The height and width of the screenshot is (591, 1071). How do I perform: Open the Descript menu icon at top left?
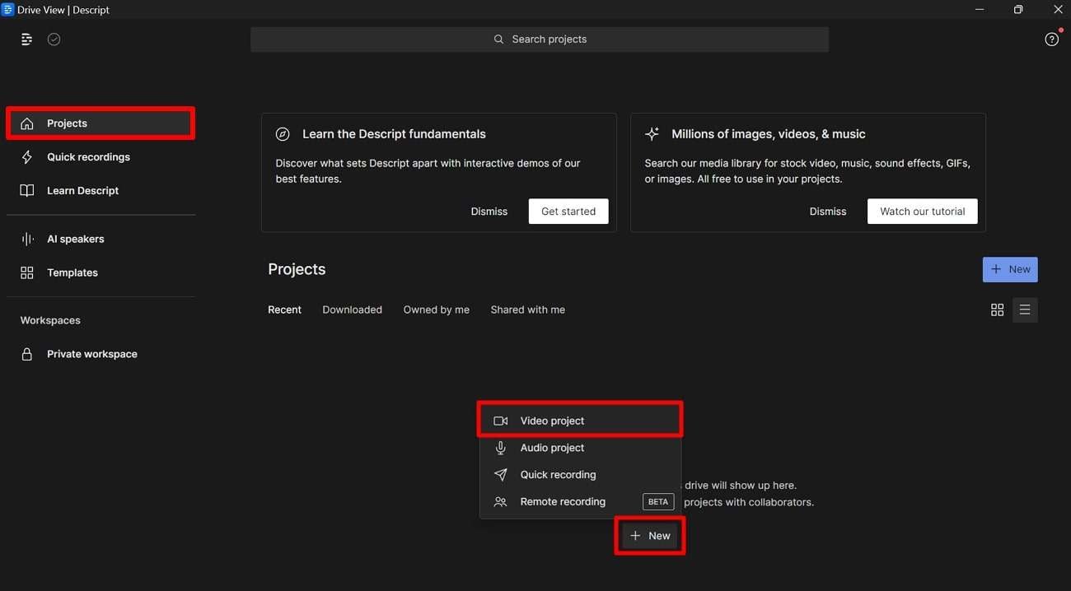[x=26, y=40]
